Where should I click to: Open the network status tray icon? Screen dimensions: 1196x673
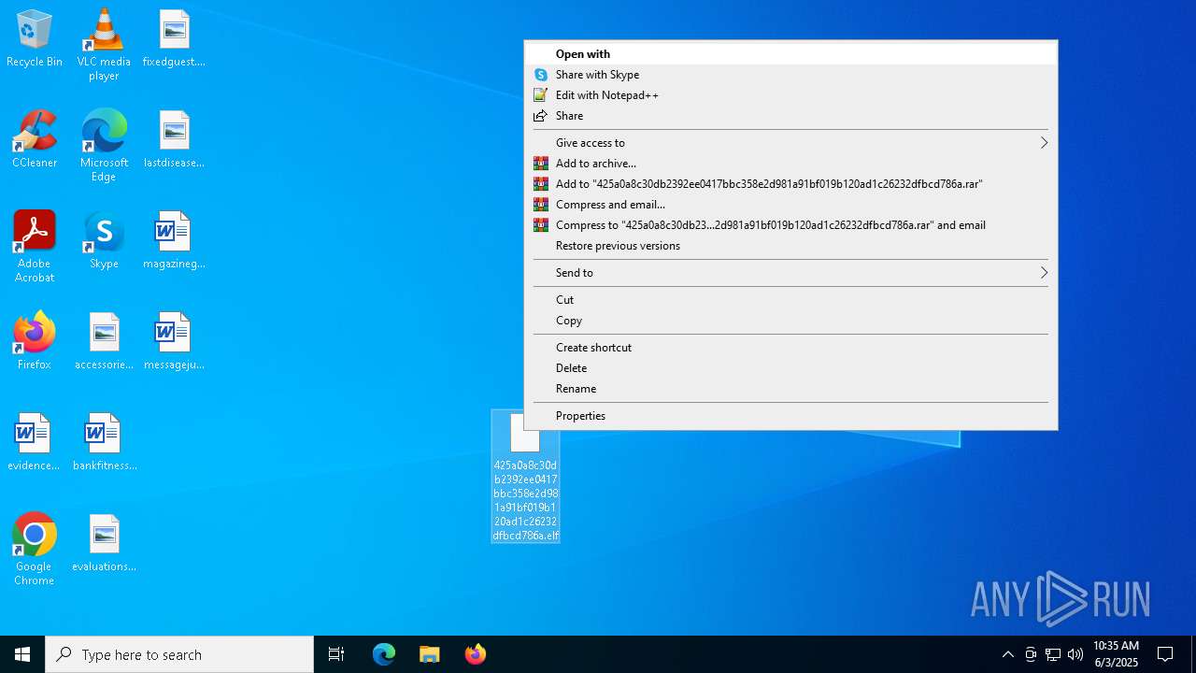[x=1053, y=654]
